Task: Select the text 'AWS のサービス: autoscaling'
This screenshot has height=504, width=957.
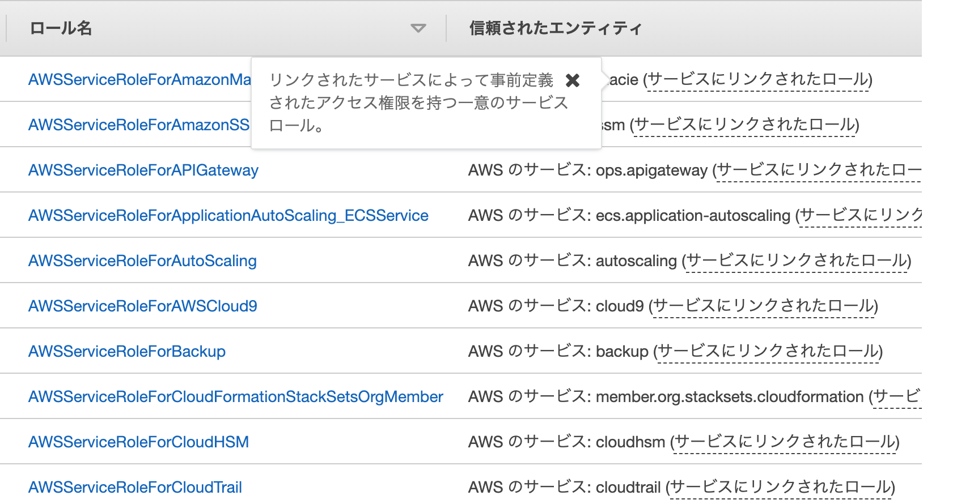Action: (573, 260)
